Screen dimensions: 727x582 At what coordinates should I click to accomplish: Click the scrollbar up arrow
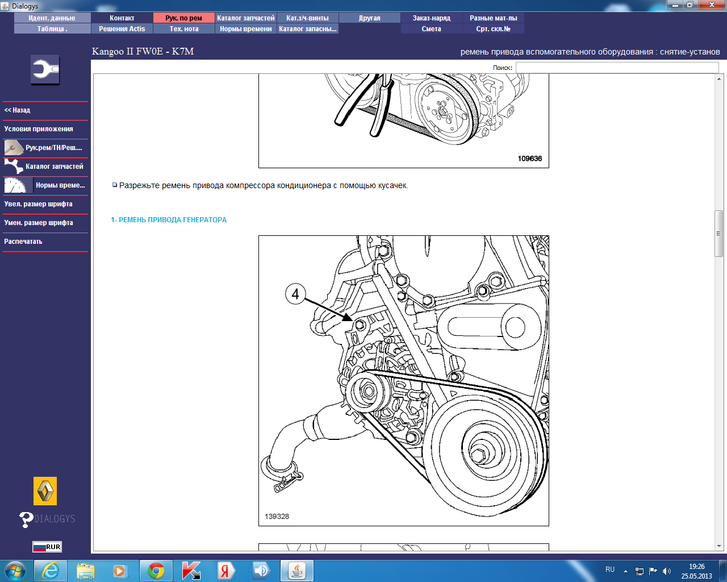point(719,78)
